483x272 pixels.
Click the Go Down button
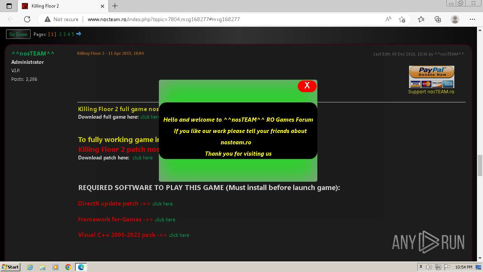[18, 34]
